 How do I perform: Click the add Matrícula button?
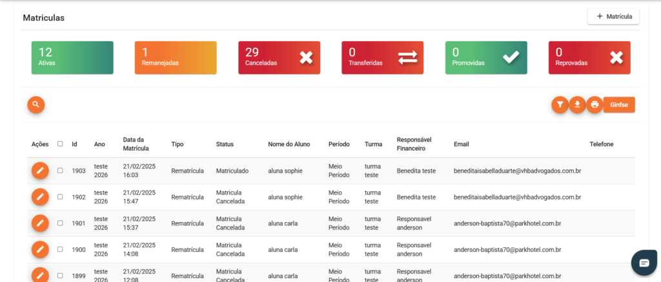(x=613, y=16)
